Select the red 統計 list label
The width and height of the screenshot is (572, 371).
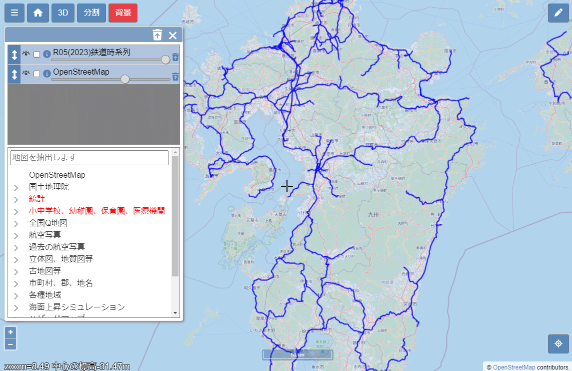pyautogui.click(x=37, y=199)
